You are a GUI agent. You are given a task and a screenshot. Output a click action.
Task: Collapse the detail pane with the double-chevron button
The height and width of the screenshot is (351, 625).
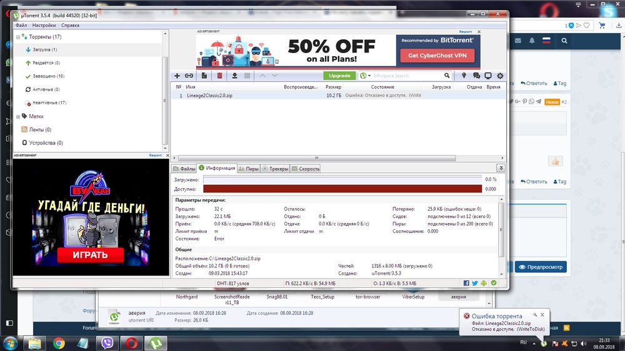click(501, 168)
